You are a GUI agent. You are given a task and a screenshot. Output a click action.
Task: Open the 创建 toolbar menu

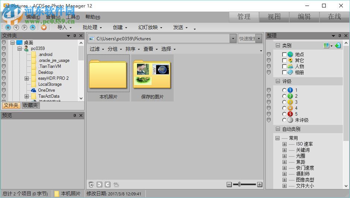pos(120,28)
